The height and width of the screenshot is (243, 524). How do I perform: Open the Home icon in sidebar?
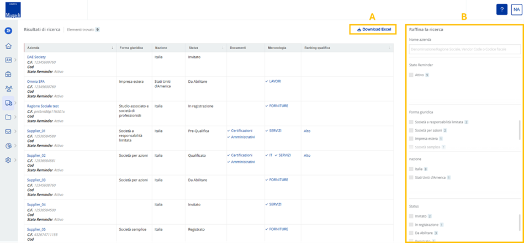coord(8,46)
